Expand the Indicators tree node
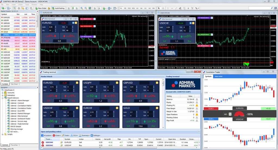278x150 pixels. [2, 95]
